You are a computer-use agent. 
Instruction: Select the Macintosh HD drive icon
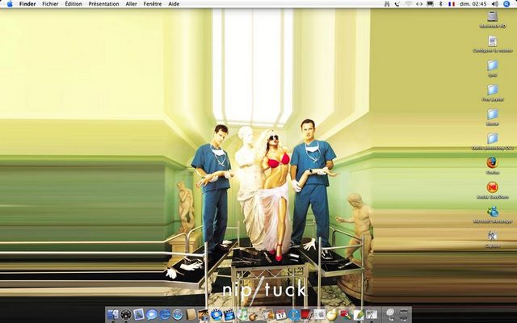pos(493,16)
